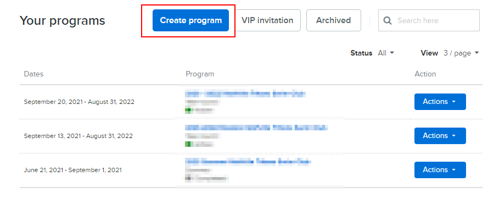Open the View 3 / page dropdown
The image size is (488, 198).
(461, 53)
